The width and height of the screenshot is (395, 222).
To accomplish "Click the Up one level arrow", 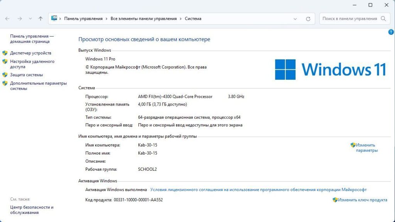I will click(41, 18).
